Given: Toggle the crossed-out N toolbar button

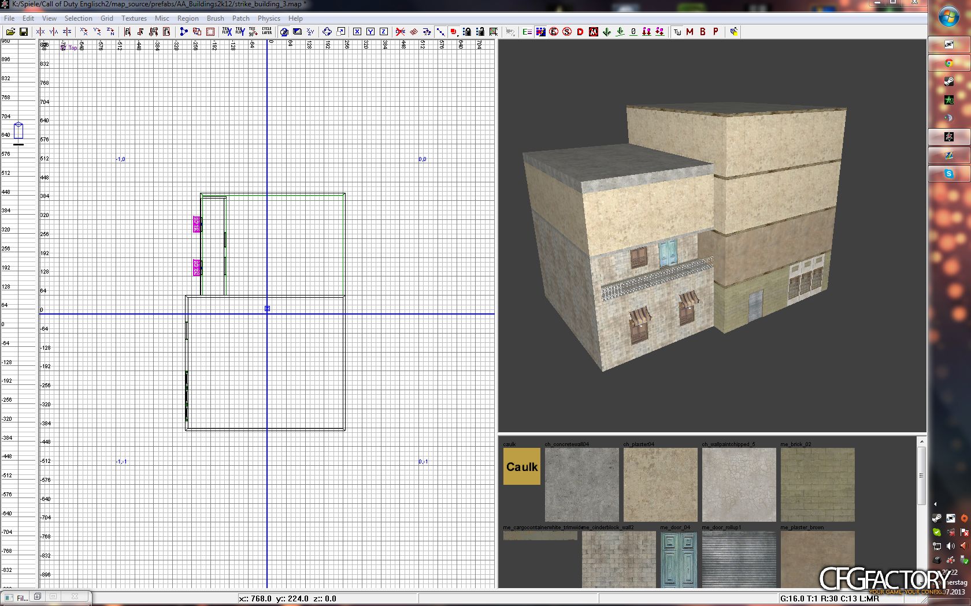Looking at the screenshot, I should coord(594,32).
